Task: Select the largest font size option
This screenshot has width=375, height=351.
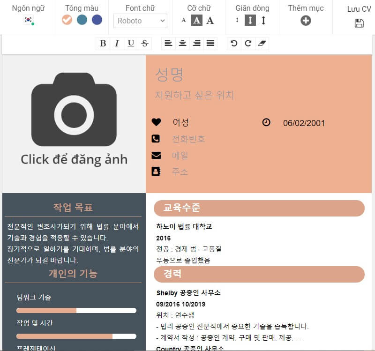Action: coord(210,20)
